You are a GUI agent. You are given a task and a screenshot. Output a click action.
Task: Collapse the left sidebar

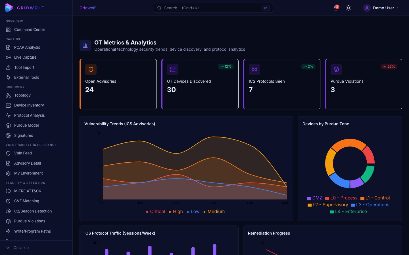17,248
